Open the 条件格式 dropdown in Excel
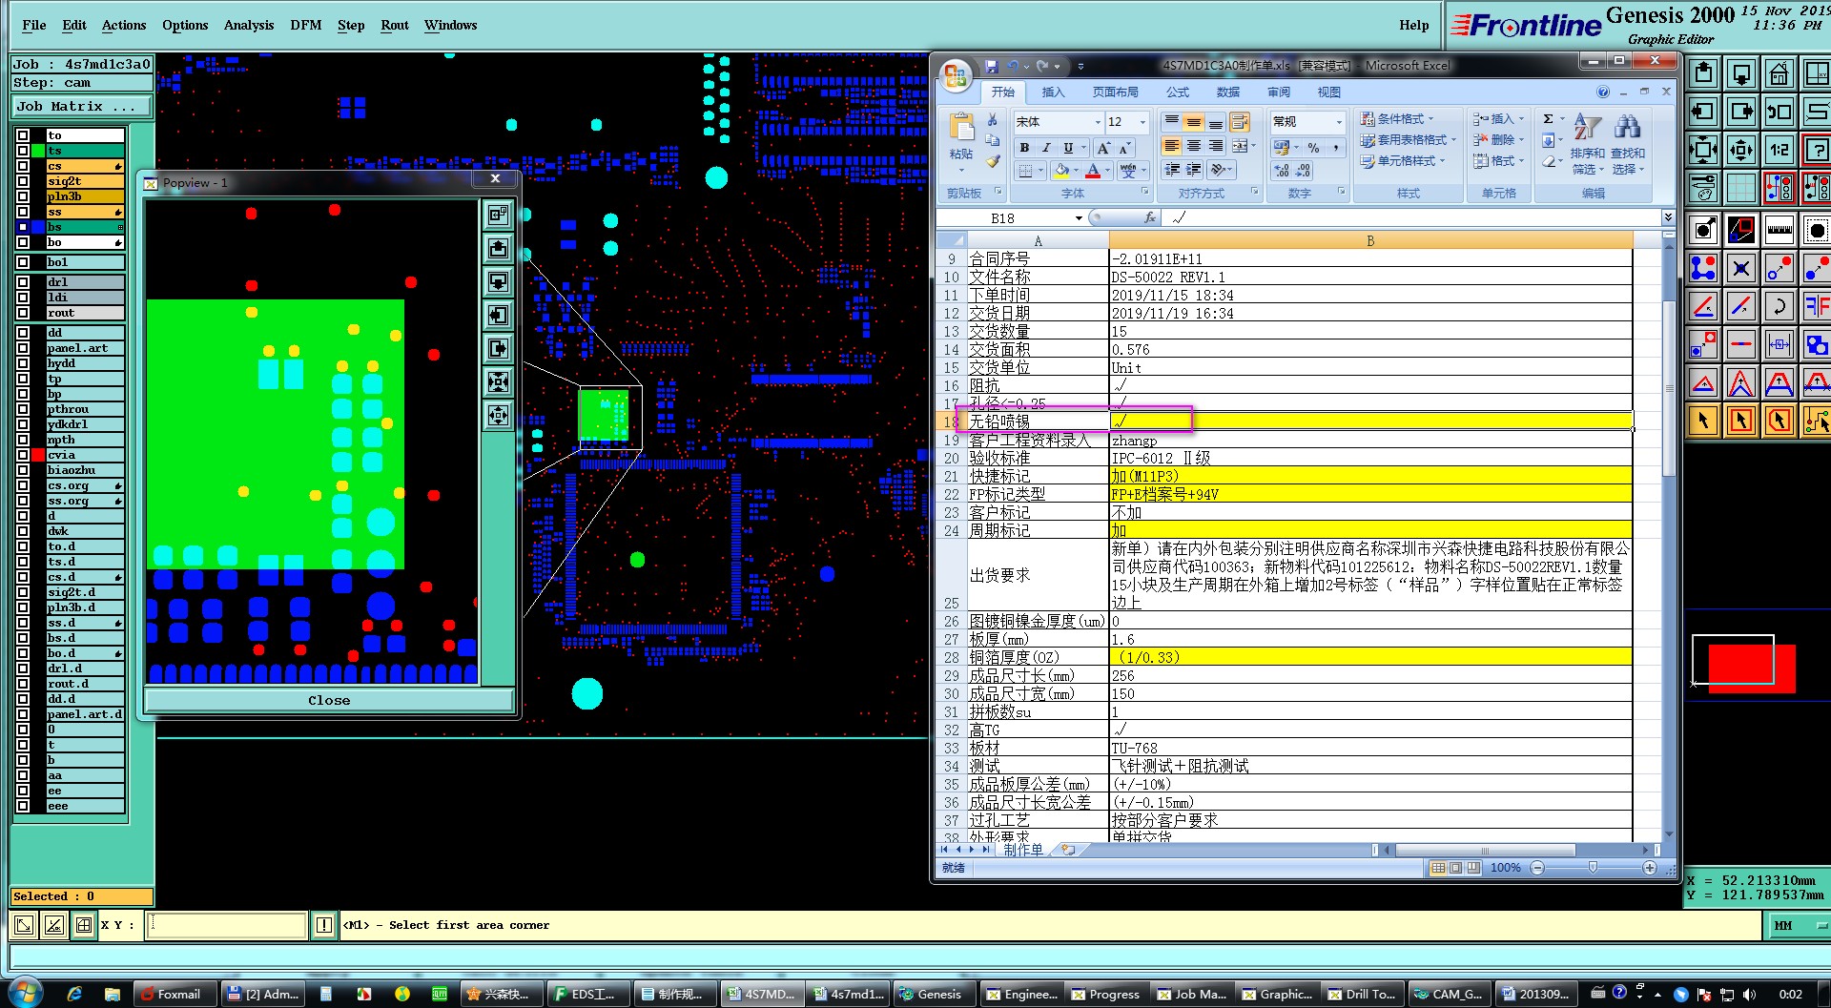1831x1008 pixels. click(1397, 119)
